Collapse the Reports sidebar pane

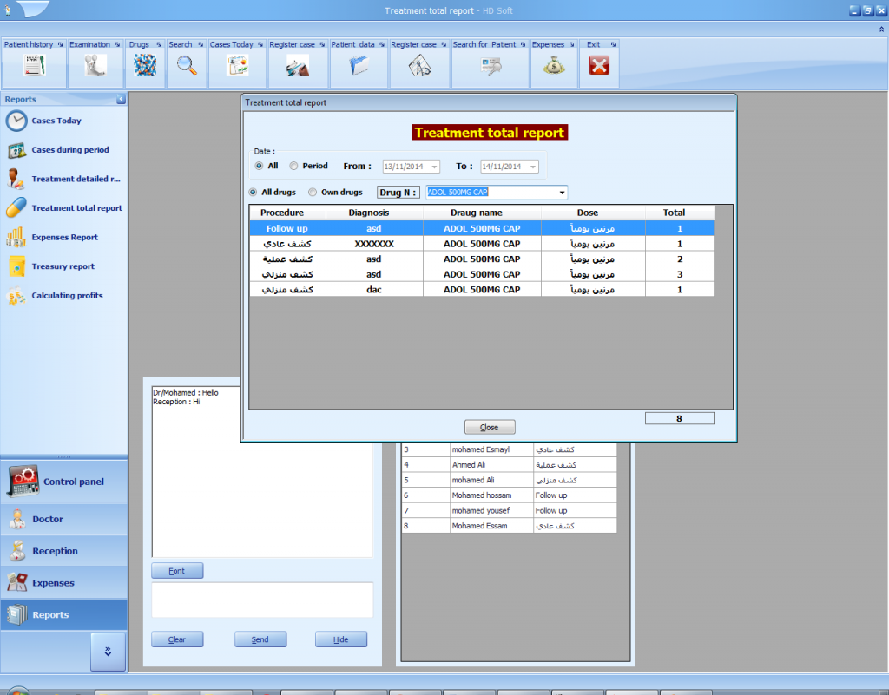[121, 99]
